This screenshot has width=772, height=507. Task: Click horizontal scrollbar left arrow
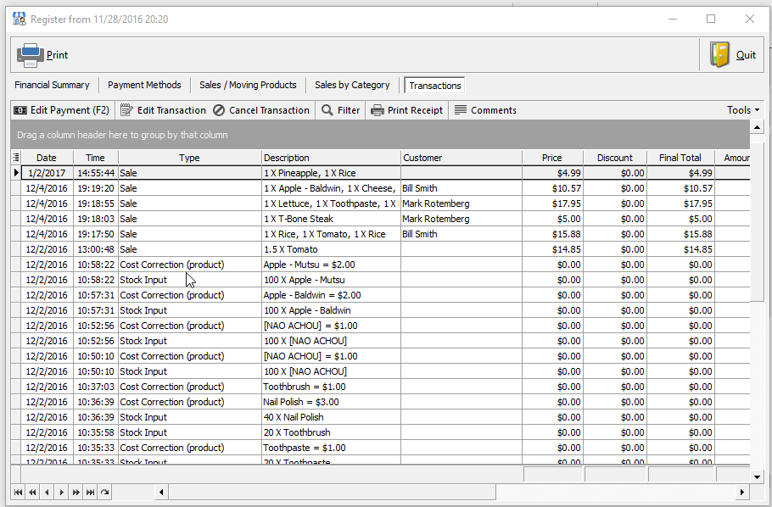(x=161, y=493)
